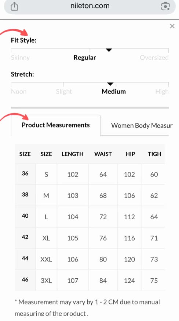
Task: Click the Slight stretch label
Action: 64,92
